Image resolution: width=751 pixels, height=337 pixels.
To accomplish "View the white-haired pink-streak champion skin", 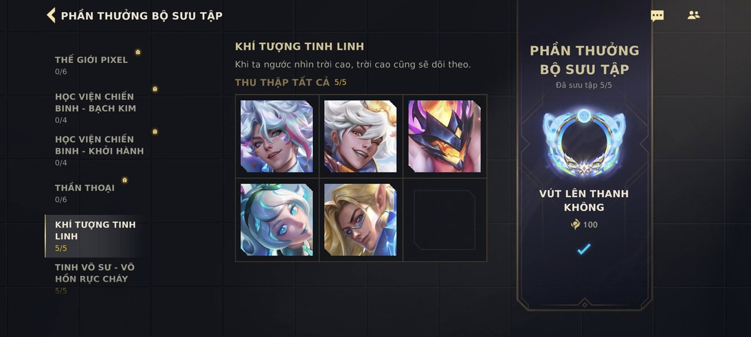I will pyautogui.click(x=277, y=136).
